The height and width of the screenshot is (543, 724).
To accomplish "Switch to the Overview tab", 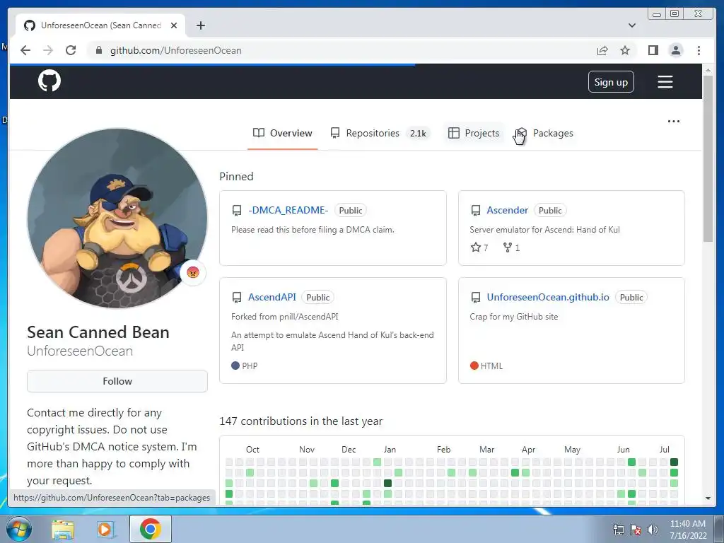I will (283, 133).
